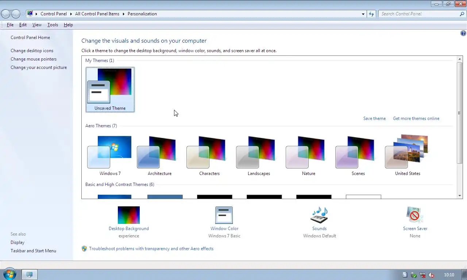
Task: Open the Tools menu
Action: pos(53,25)
